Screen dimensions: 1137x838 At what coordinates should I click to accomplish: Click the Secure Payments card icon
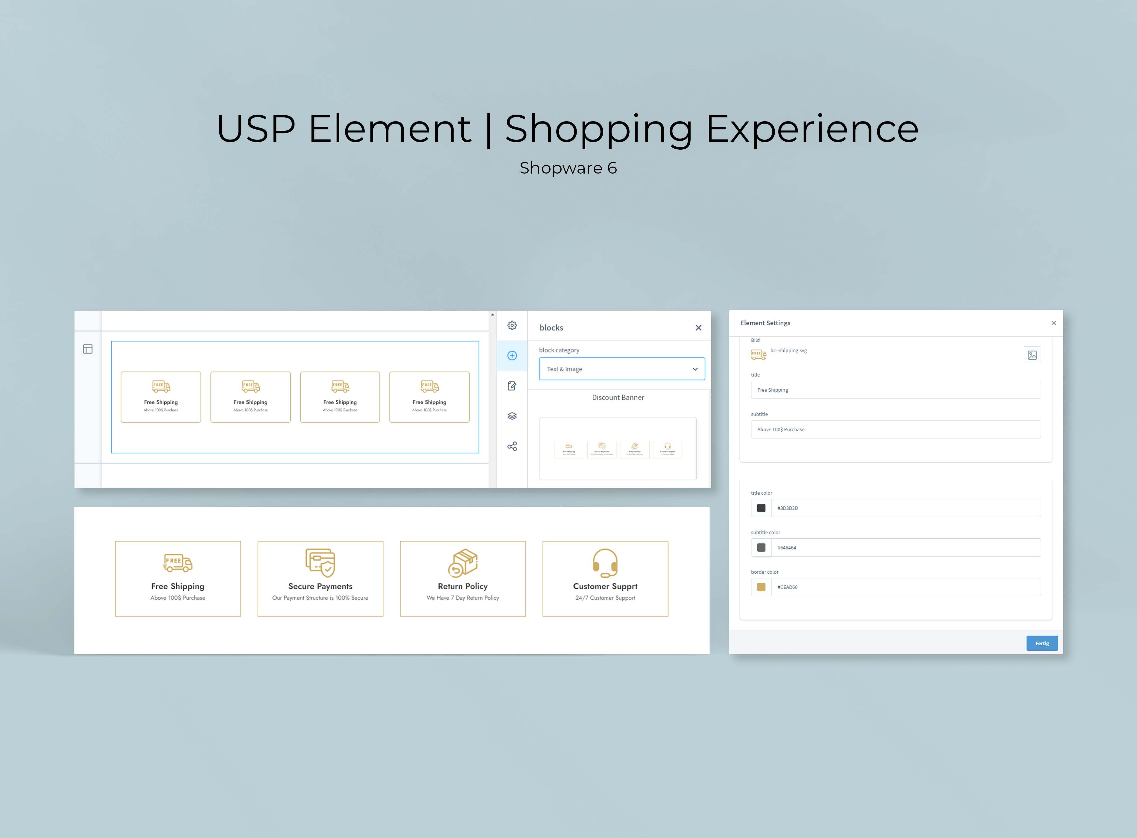point(320,563)
